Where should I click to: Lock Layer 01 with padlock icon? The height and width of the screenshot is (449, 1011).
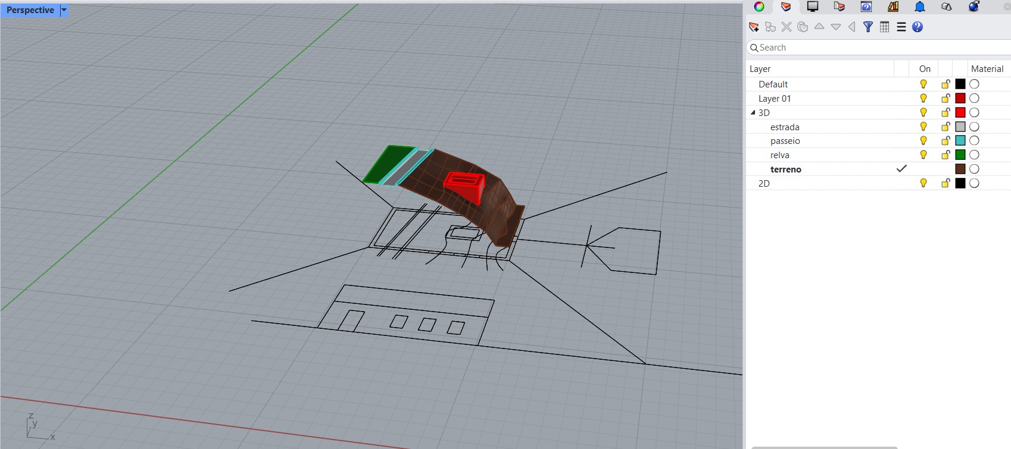946,98
